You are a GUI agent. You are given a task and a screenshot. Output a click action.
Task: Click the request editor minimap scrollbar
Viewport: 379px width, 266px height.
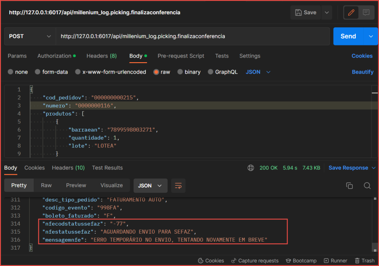tap(375, 121)
